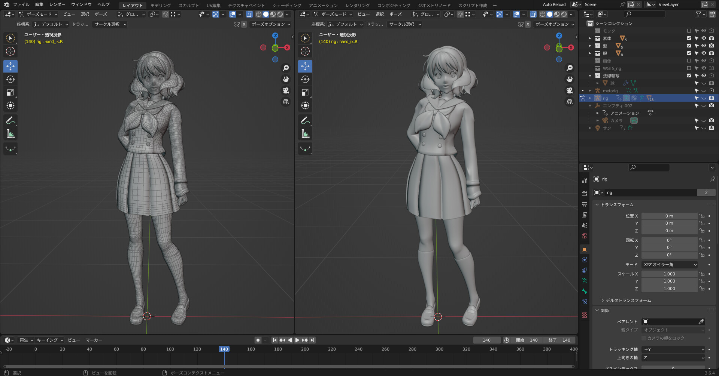Viewport: 719px width, 376px height.
Task: Open the Texture properties tab
Action: [x=585, y=315]
